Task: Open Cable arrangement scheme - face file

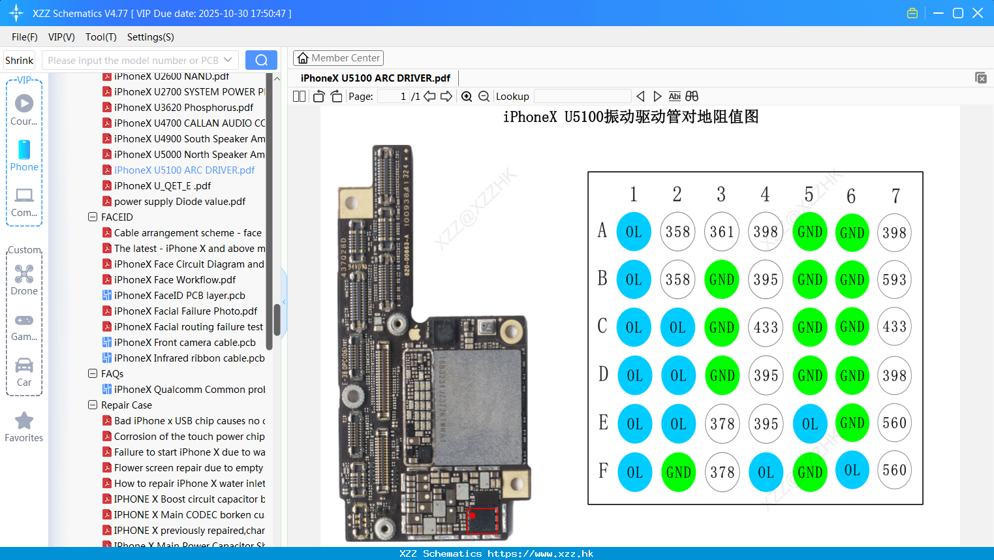Action: point(187,232)
